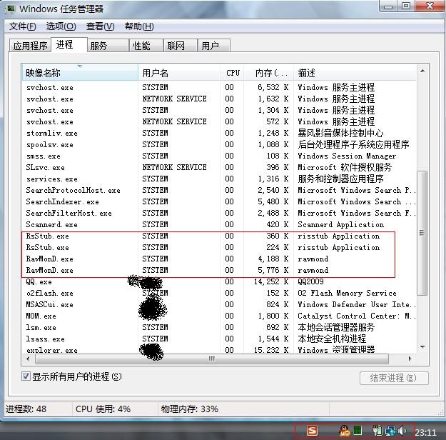Click the 暴风影音媒体控制中心 description cell

click(340, 133)
